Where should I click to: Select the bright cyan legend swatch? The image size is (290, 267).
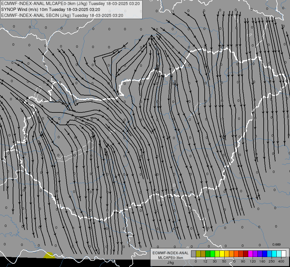coord(274,254)
